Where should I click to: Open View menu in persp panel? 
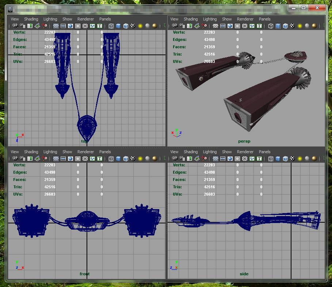(174, 19)
